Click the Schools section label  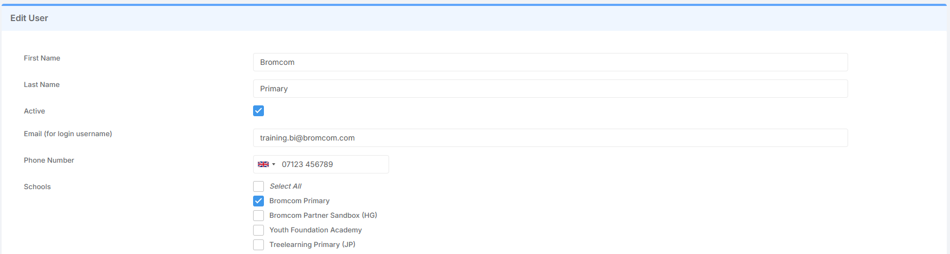click(37, 187)
